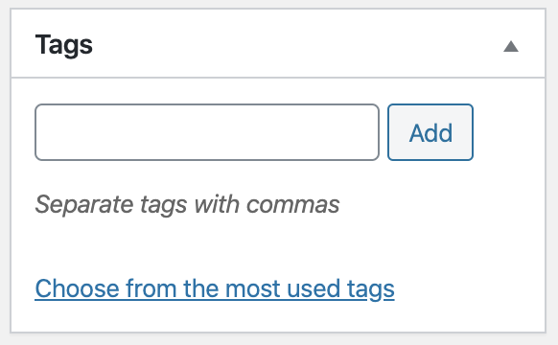Place the cursor in the tags text box

pyautogui.click(x=207, y=132)
